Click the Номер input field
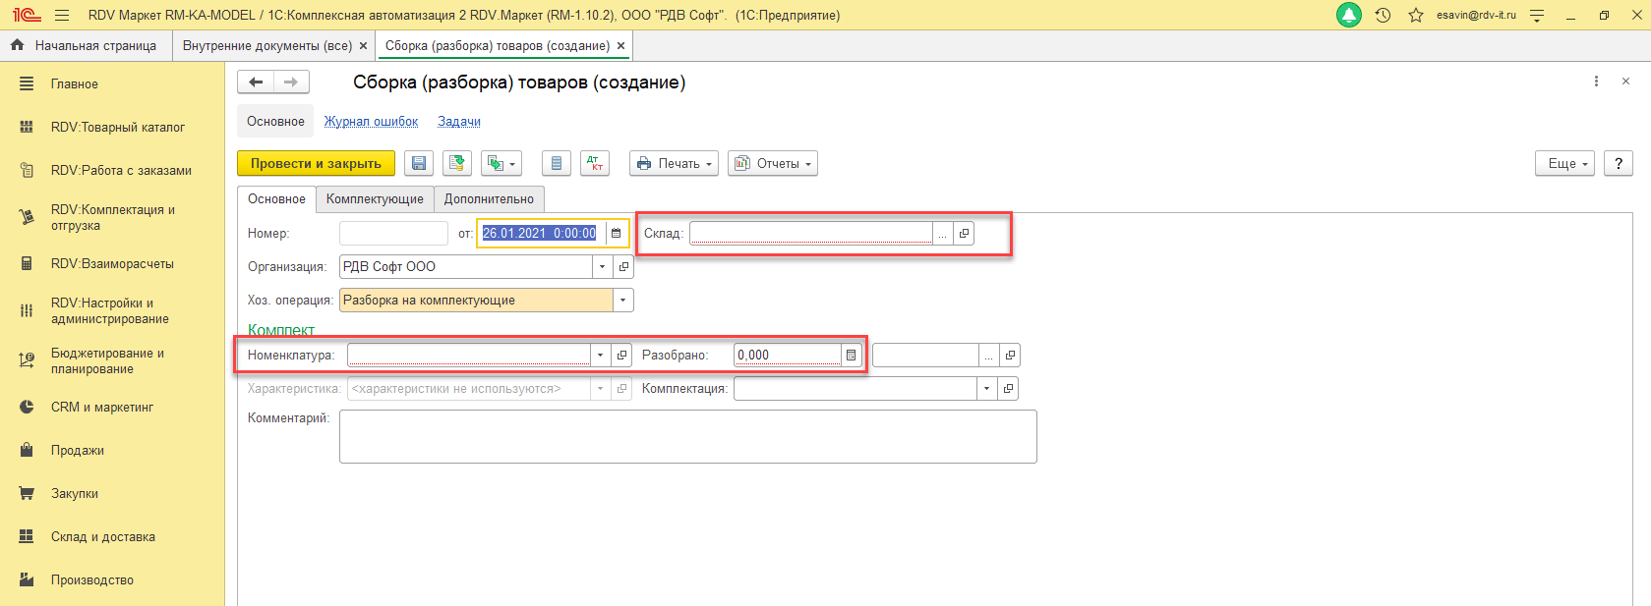Viewport: 1651px width, 606px height. point(393,234)
